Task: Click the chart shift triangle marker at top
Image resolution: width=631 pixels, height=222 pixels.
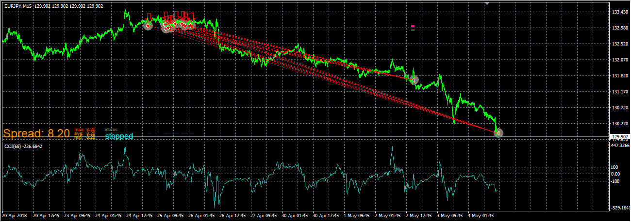Action: coord(487,3)
